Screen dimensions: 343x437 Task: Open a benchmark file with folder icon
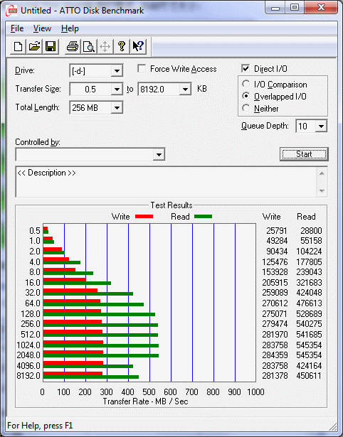pyautogui.click(x=34, y=47)
